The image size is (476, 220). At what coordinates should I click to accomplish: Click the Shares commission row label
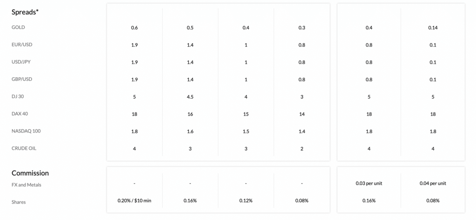click(19, 202)
